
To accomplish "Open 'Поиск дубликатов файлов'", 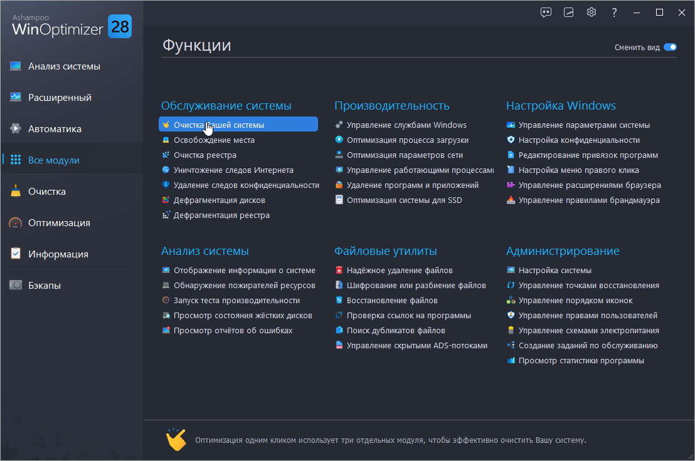I will [396, 330].
